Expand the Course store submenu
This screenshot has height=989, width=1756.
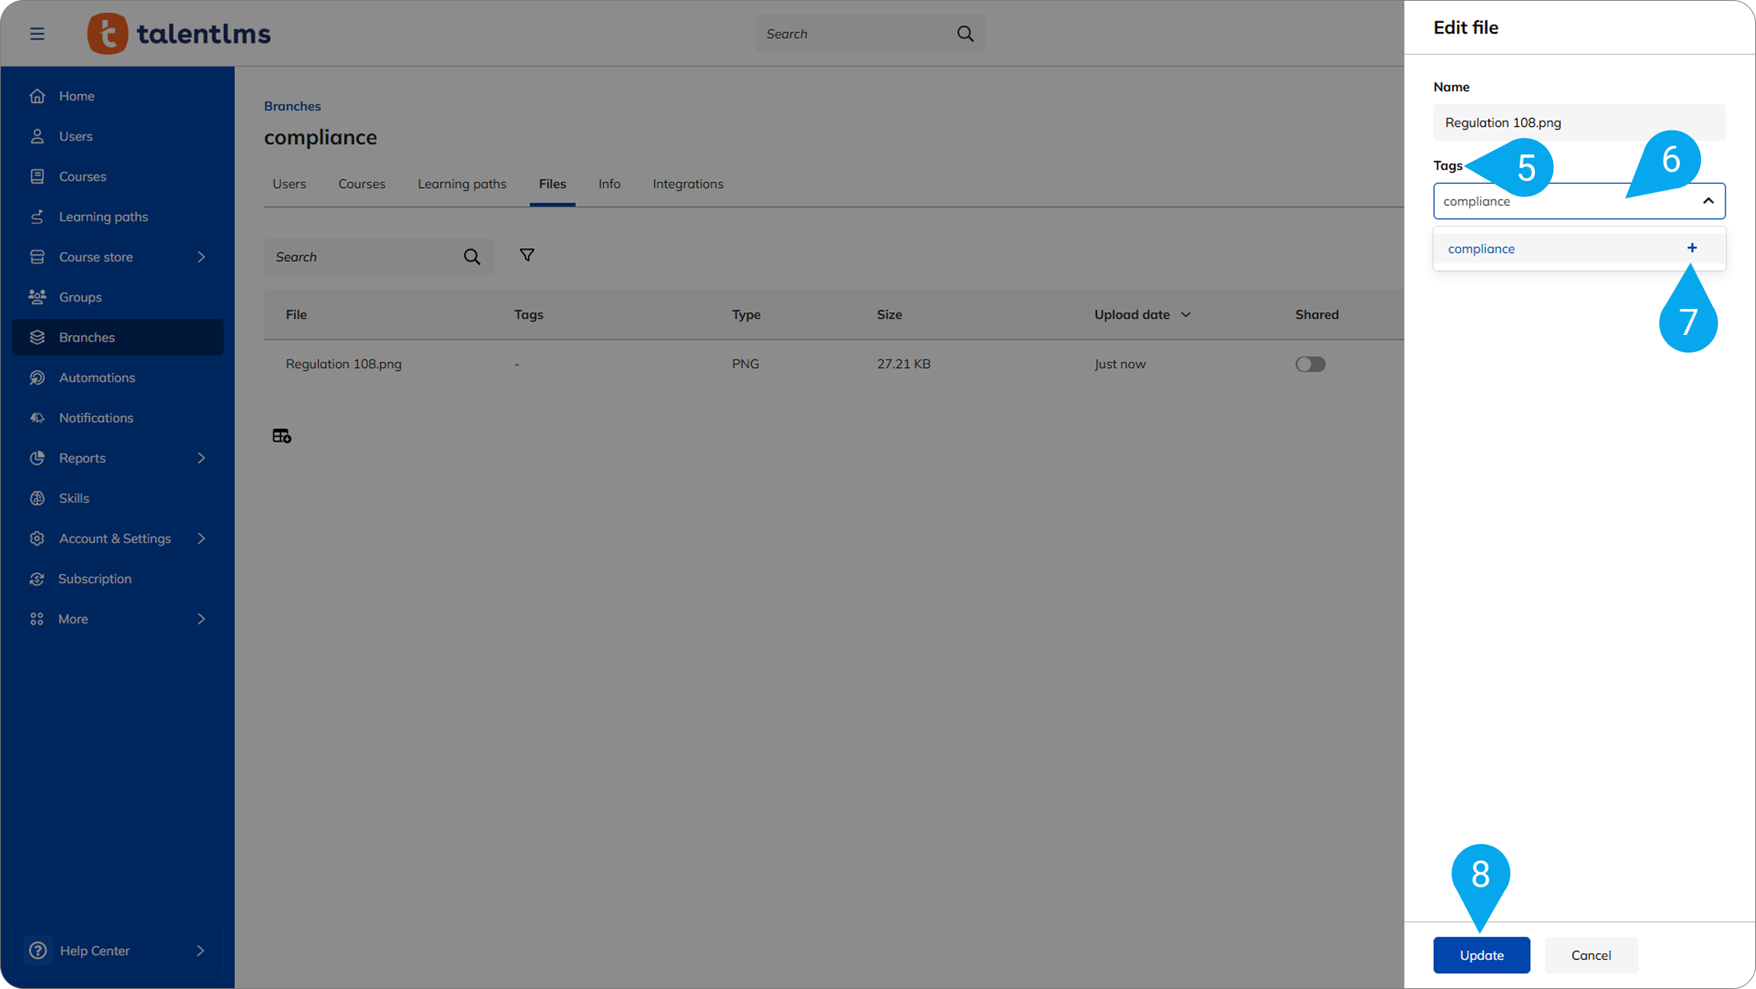201,257
